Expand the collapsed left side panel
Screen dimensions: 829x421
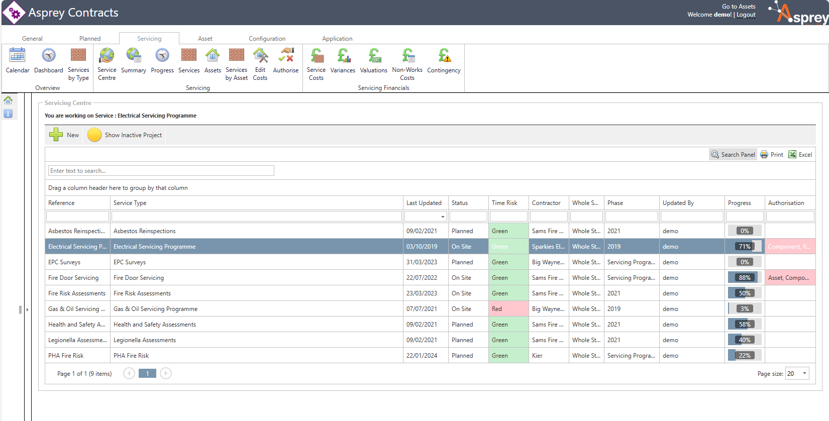27,309
